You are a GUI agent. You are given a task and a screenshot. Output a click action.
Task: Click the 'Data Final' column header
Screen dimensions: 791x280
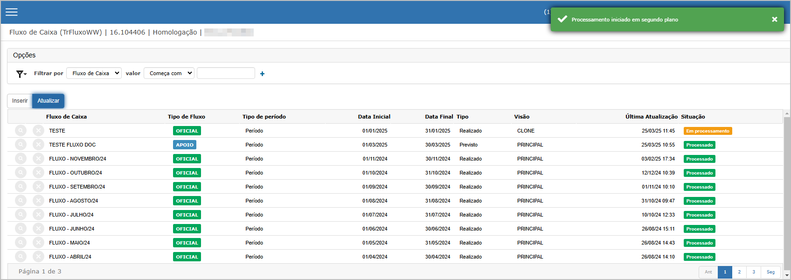pyautogui.click(x=439, y=117)
